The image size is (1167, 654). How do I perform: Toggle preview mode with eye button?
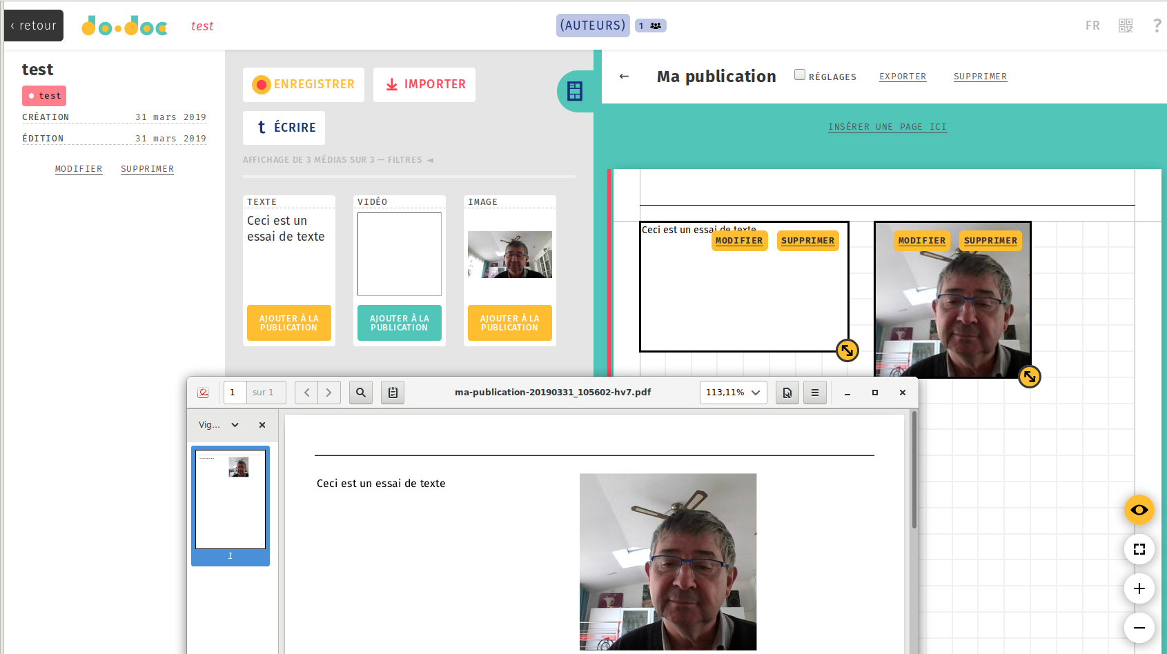[x=1139, y=510]
